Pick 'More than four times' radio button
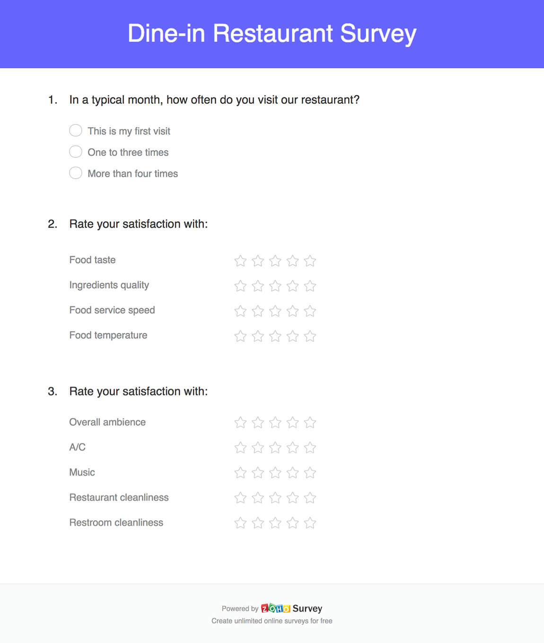The image size is (544, 643). (x=76, y=173)
